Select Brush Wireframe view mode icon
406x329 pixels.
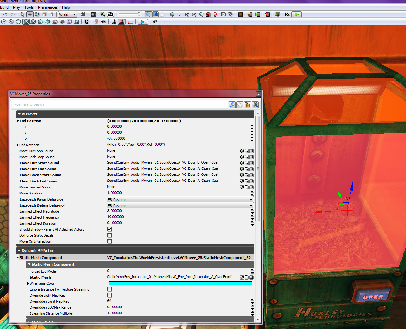[x=4, y=22]
